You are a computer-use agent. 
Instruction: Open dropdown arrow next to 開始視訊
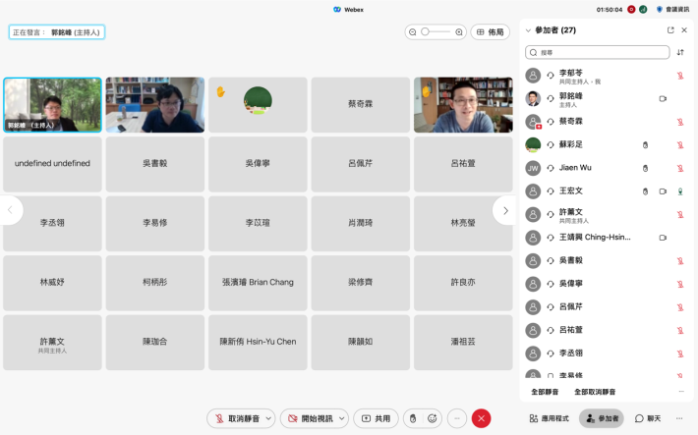341,418
